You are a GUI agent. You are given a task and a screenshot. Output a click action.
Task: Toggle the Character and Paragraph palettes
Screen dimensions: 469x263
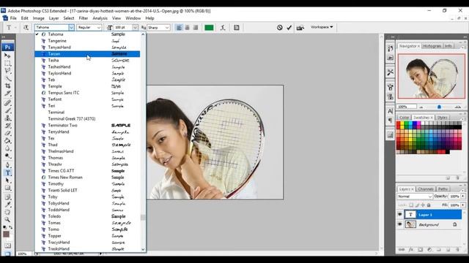[236, 28]
